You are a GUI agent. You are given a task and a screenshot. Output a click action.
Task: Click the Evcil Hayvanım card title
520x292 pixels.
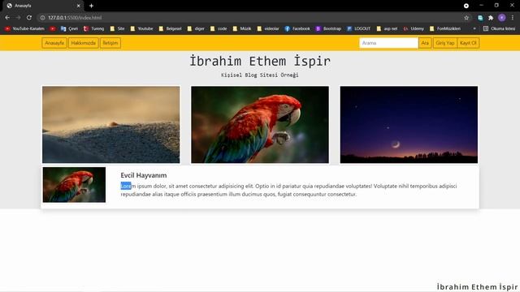[144, 175]
